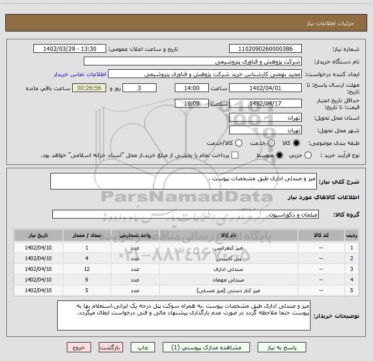This screenshot has width=373, height=361.
Task: Select the کالا radio button
Action: (x=296, y=143)
